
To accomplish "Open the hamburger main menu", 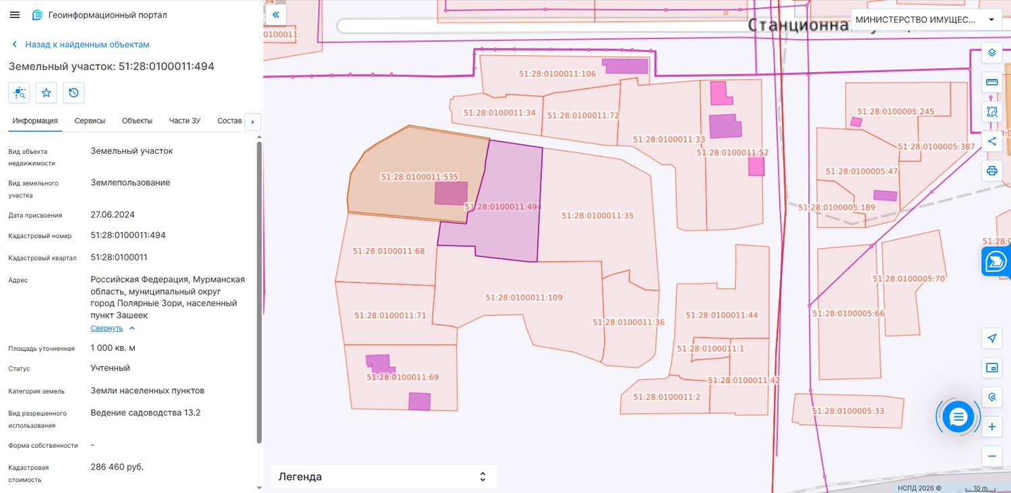I will (15, 15).
